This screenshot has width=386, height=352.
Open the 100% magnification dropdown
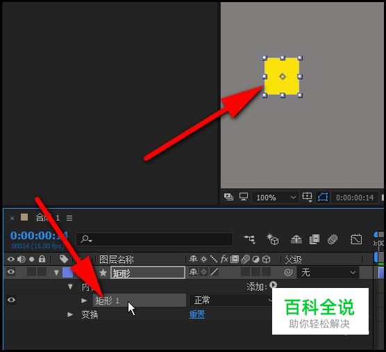pyautogui.click(x=276, y=198)
